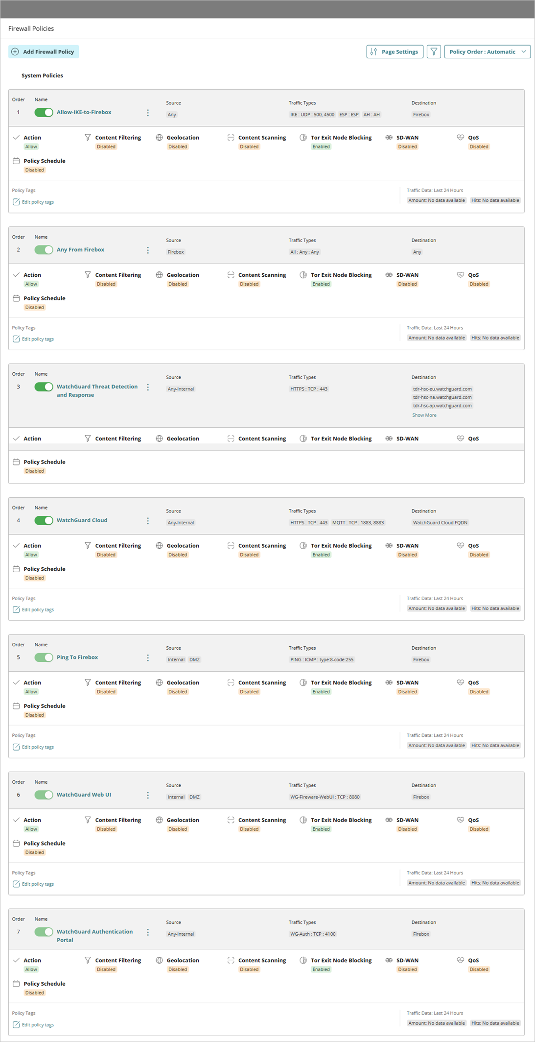Click the edit policy tags icon for Ping To Firebox
Image resolution: width=535 pixels, height=1042 pixels.
(16, 747)
